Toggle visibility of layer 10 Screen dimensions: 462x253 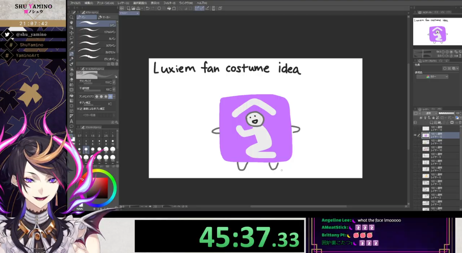coord(415,148)
